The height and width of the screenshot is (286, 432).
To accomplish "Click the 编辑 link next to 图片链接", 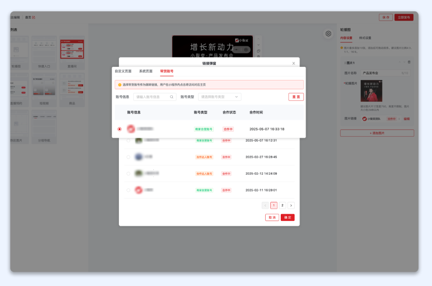I will pos(407,119).
